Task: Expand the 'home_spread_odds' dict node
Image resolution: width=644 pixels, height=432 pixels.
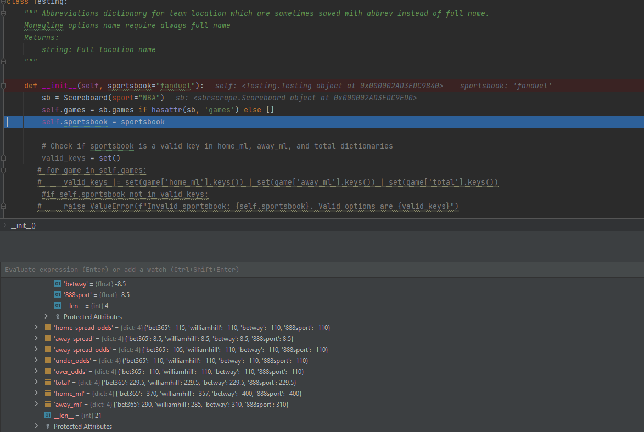Action: (36, 327)
